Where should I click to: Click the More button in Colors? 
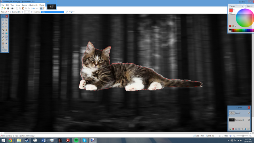pos(249,6)
